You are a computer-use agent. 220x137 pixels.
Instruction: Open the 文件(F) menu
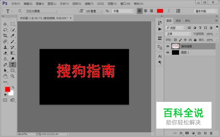point(16,4)
